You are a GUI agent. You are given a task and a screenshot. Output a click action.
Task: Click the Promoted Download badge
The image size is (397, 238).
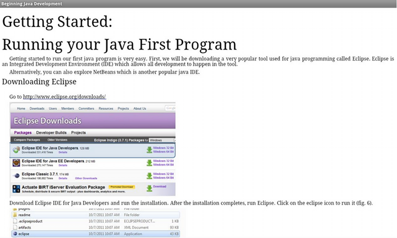[x=122, y=187]
